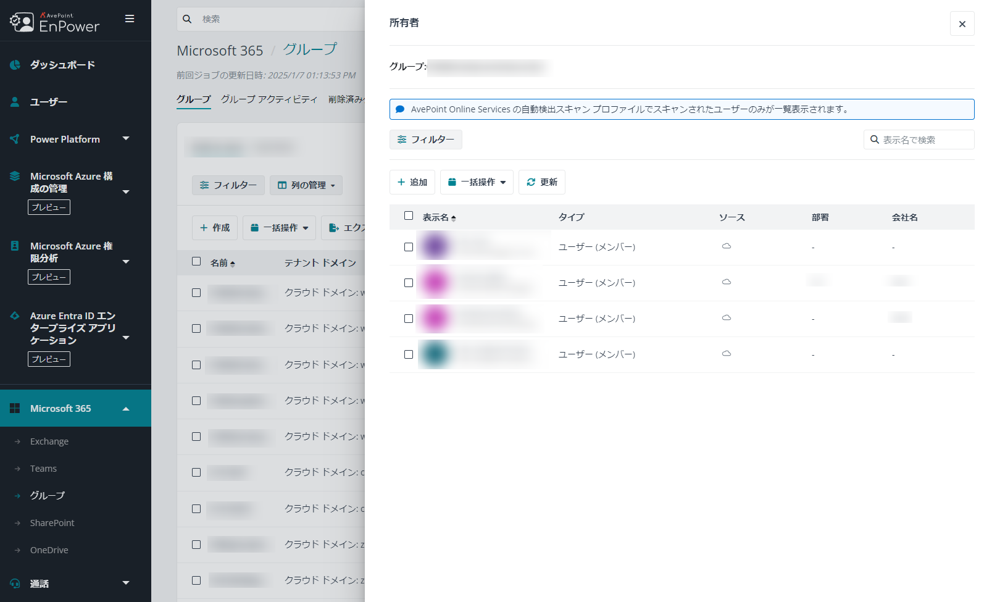
Task: Click the 部署 column header
Action: click(820, 217)
